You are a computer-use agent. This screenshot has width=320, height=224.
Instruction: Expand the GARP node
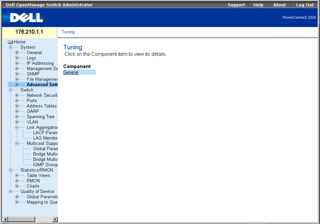[x=17, y=111]
